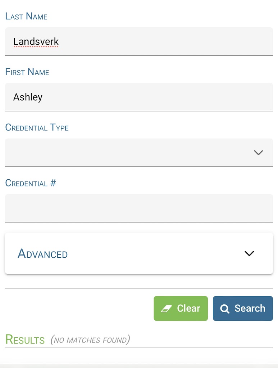Click the Credential Type chevron arrow
The image size is (278, 368).
pyautogui.click(x=258, y=152)
